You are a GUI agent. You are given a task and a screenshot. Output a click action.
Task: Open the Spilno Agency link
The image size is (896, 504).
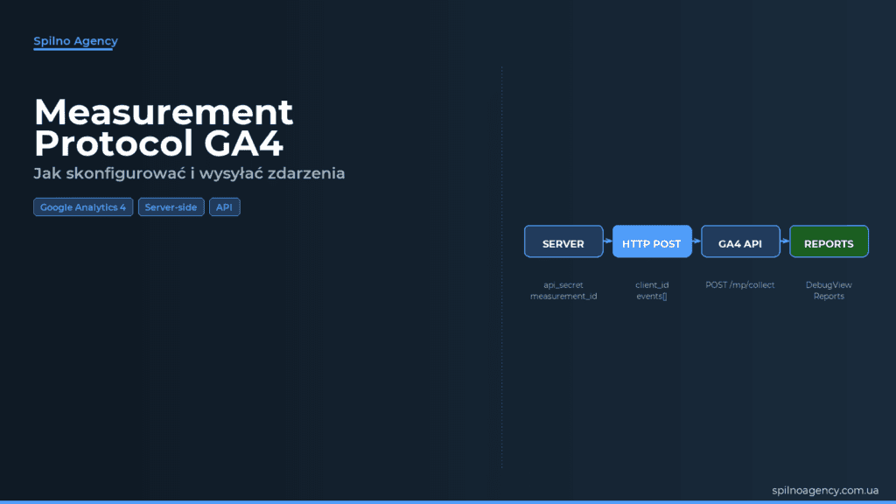75,41
